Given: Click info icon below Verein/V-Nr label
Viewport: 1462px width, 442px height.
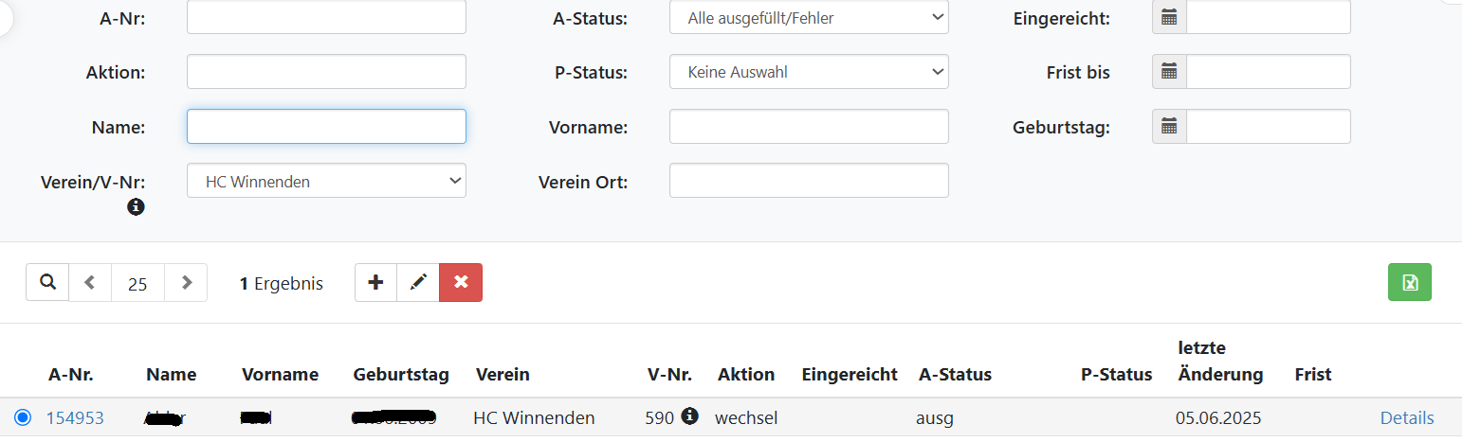Looking at the screenshot, I should coord(137,206).
